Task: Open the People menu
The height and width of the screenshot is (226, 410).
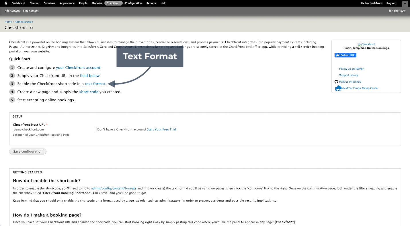Action: [x=83, y=3]
